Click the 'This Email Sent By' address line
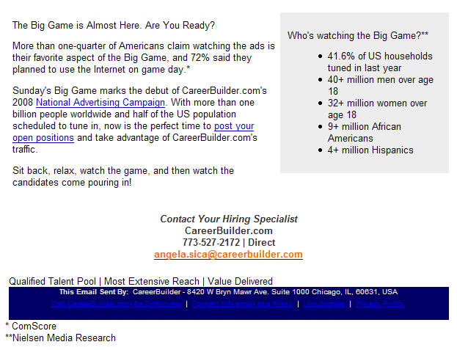457x350 pixels. coord(228,291)
